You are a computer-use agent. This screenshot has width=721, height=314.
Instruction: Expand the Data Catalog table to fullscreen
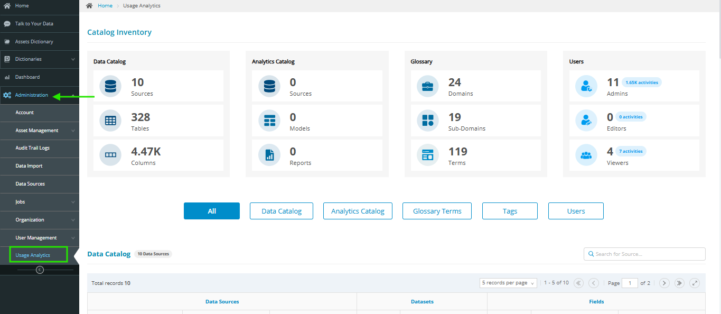(695, 283)
